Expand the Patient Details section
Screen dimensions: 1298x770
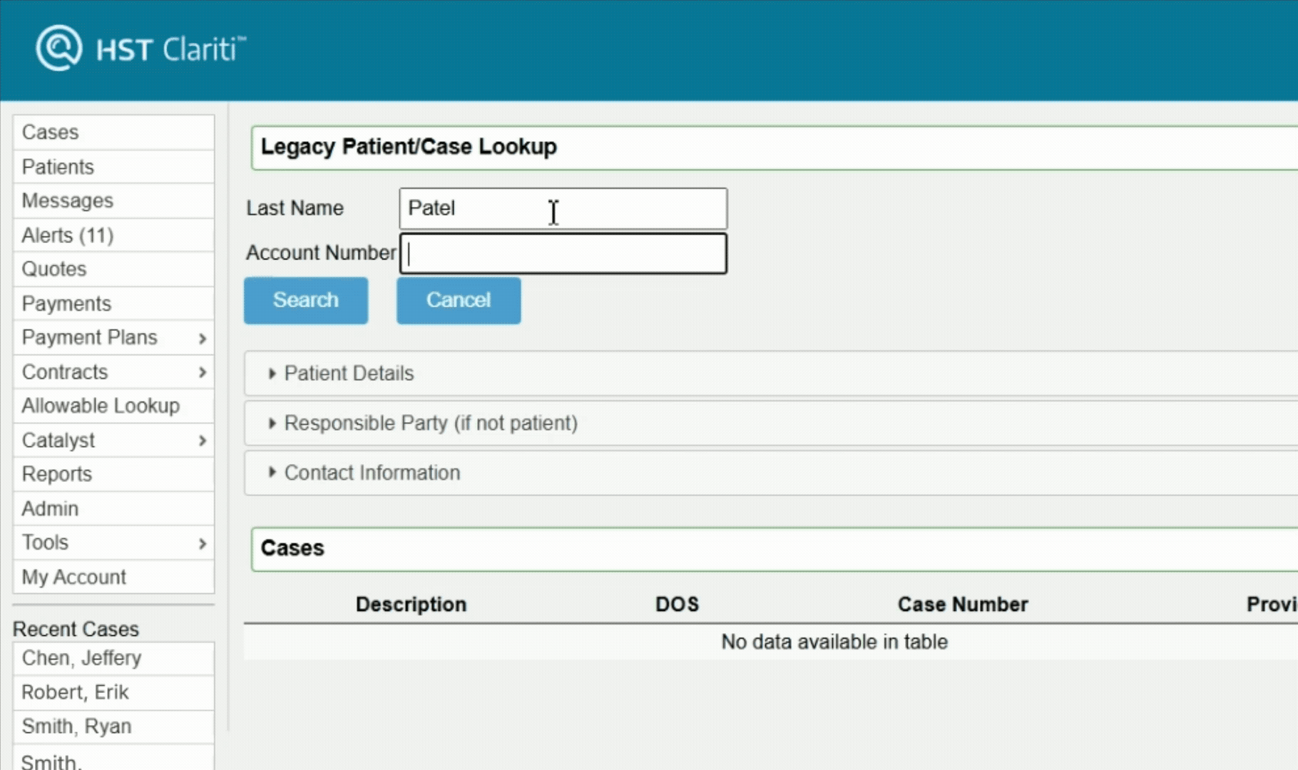[x=272, y=374]
